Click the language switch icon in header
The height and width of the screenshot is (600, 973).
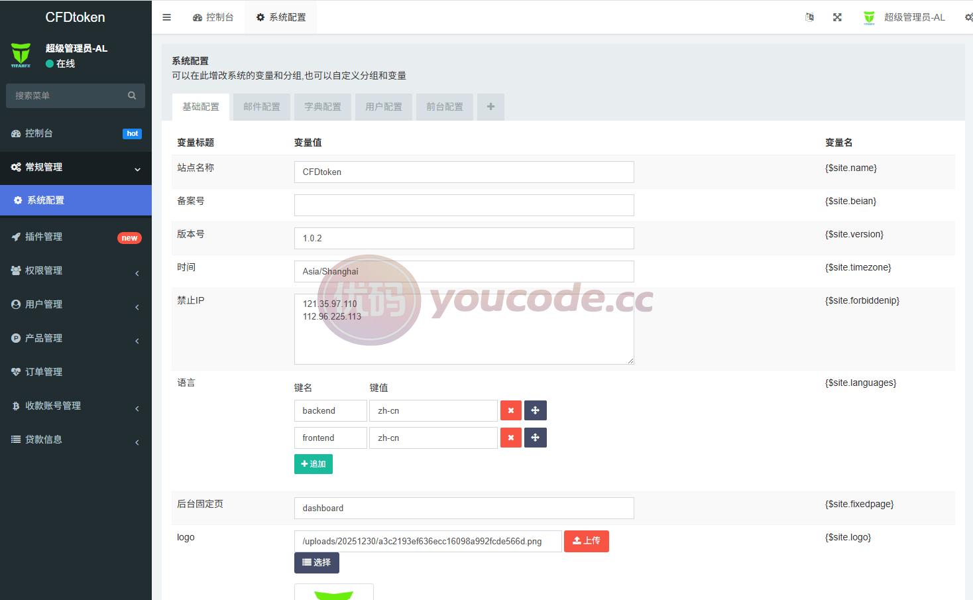tap(809, 17)
